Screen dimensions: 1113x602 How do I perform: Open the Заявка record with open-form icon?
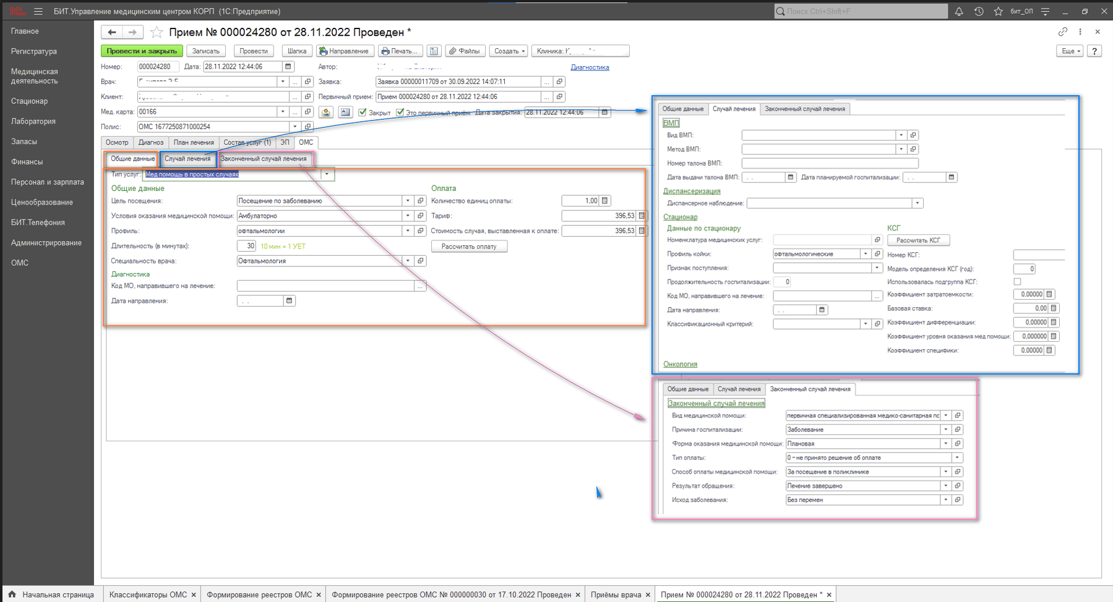(x=559, y=82)
